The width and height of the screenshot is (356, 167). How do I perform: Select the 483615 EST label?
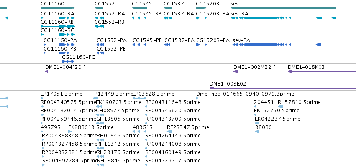143,127
